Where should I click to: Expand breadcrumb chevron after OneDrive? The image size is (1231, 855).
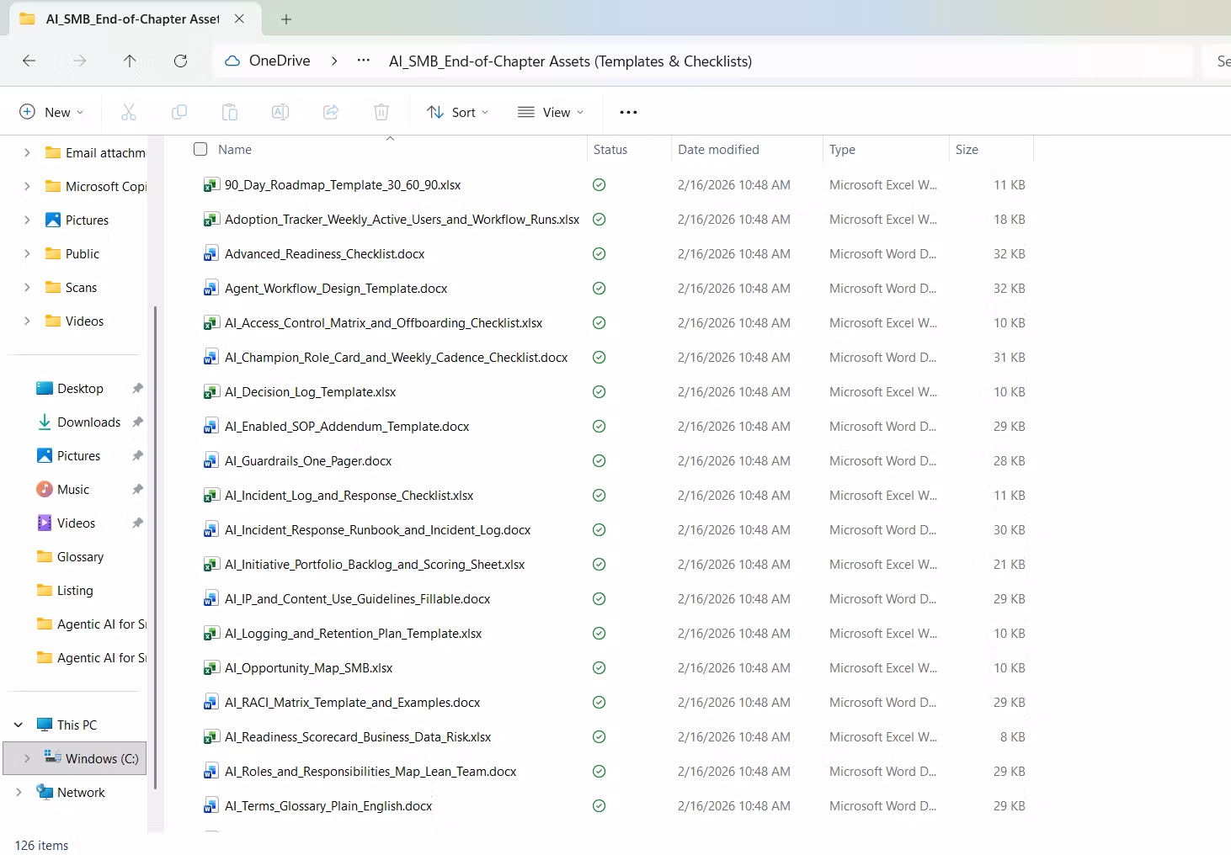[334, 61]
